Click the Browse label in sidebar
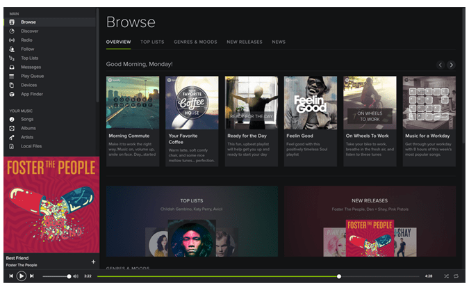The image size is (469, 288). pyautogui.click(x=28, y=22)
